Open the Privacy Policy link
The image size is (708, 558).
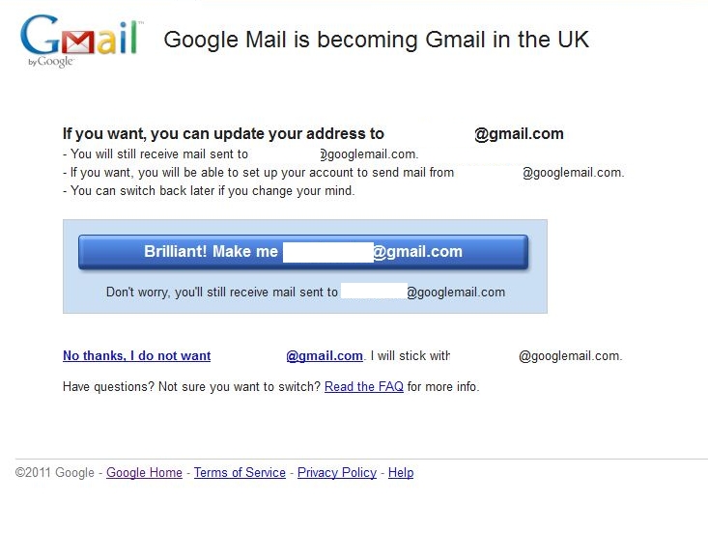coord(337,472)
